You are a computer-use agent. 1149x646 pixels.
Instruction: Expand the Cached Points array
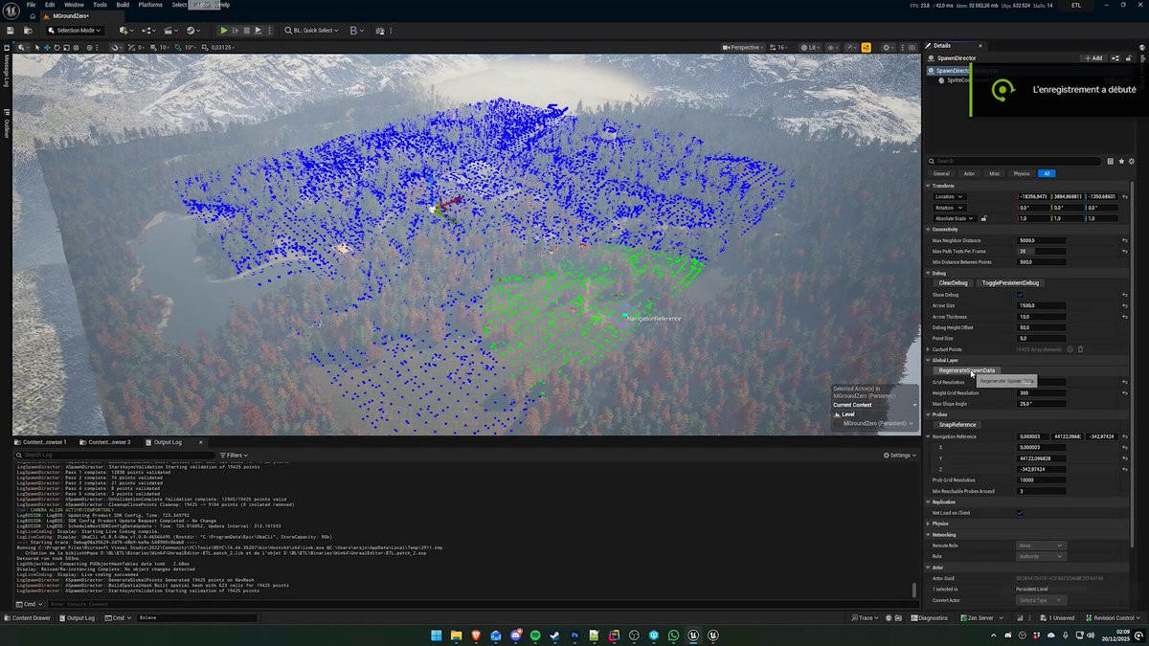(x=929, y=349)
